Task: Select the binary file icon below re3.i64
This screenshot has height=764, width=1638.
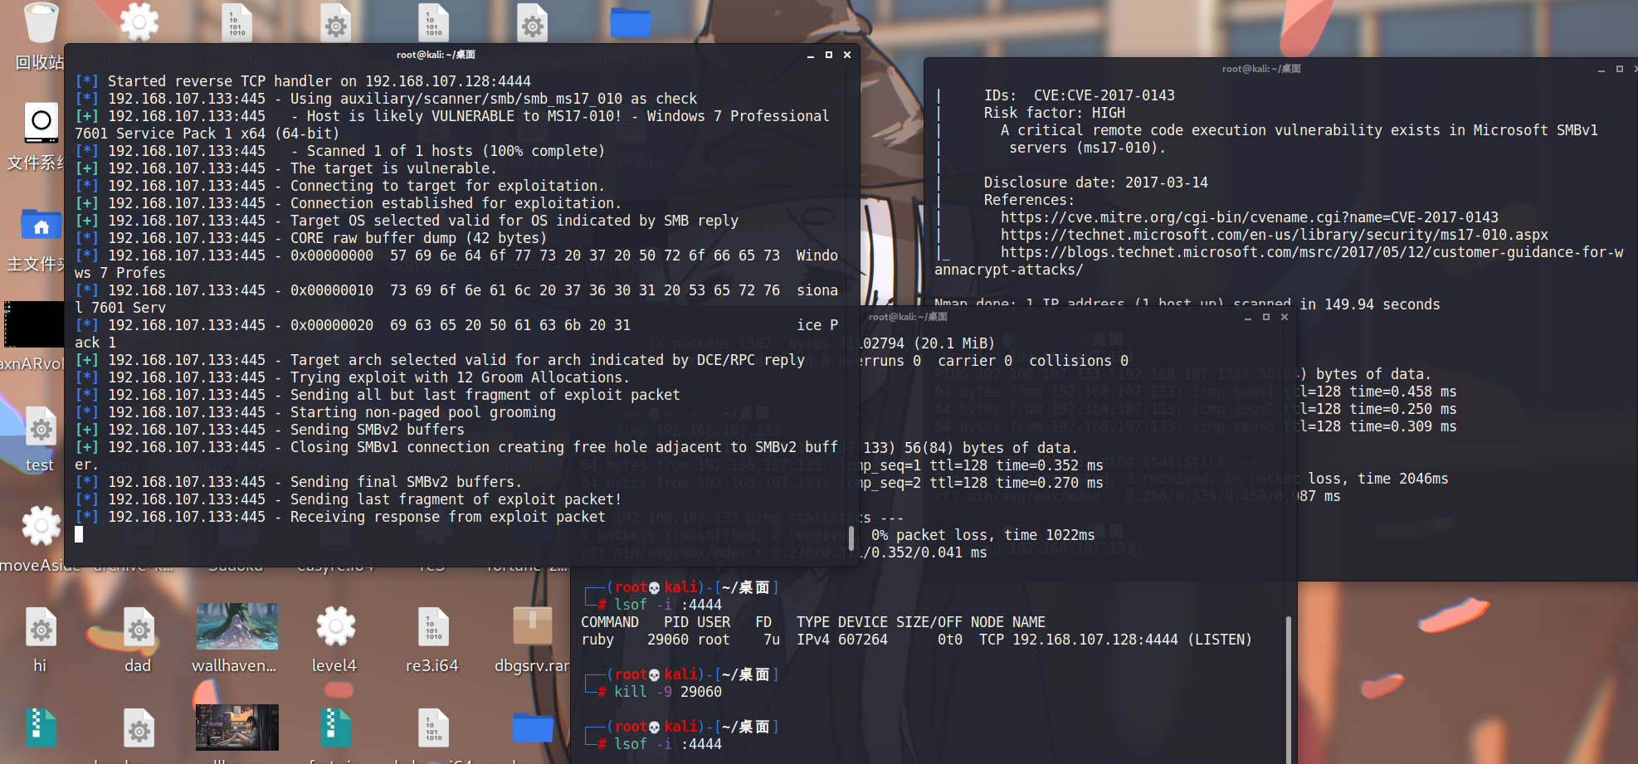Action: 433,728
